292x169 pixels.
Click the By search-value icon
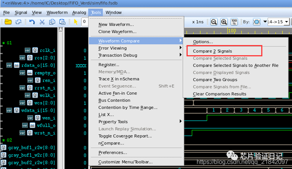[x=257, y=22]
